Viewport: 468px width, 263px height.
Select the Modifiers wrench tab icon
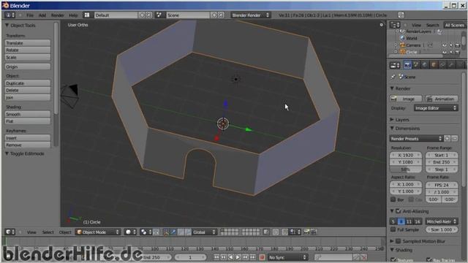452,65
